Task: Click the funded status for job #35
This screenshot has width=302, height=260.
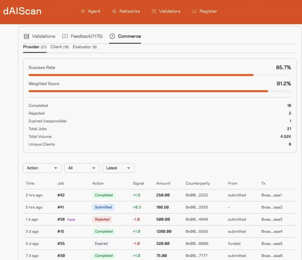Action: pos(234,243)
